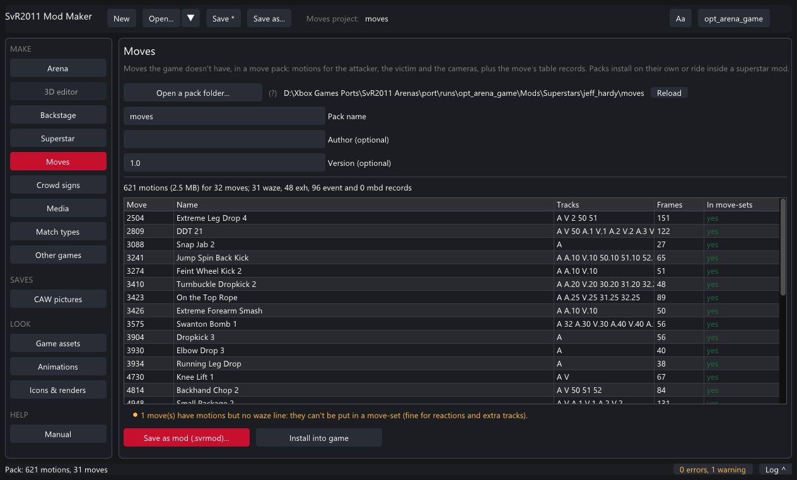Click move number 3575 cell
The image size is (797, 480).
click(149, 324)
